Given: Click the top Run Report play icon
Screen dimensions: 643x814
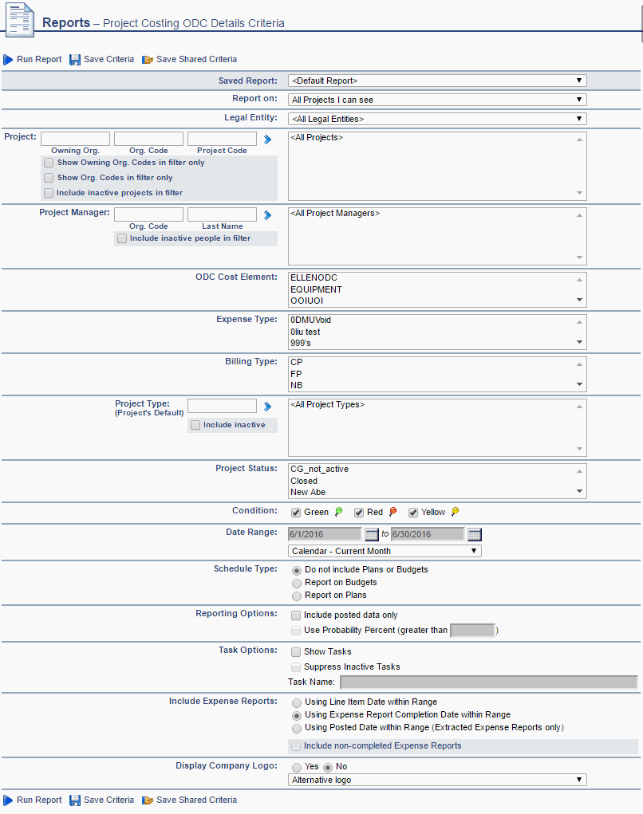Looking at the screenshot, I should [x=8, y=60].
